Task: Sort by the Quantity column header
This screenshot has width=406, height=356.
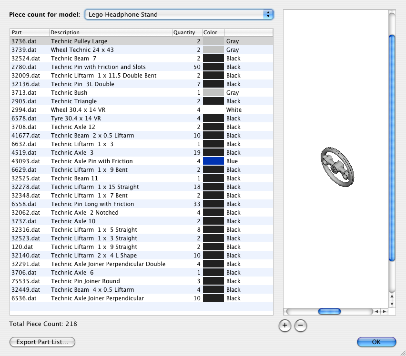Action: point(187,32)
